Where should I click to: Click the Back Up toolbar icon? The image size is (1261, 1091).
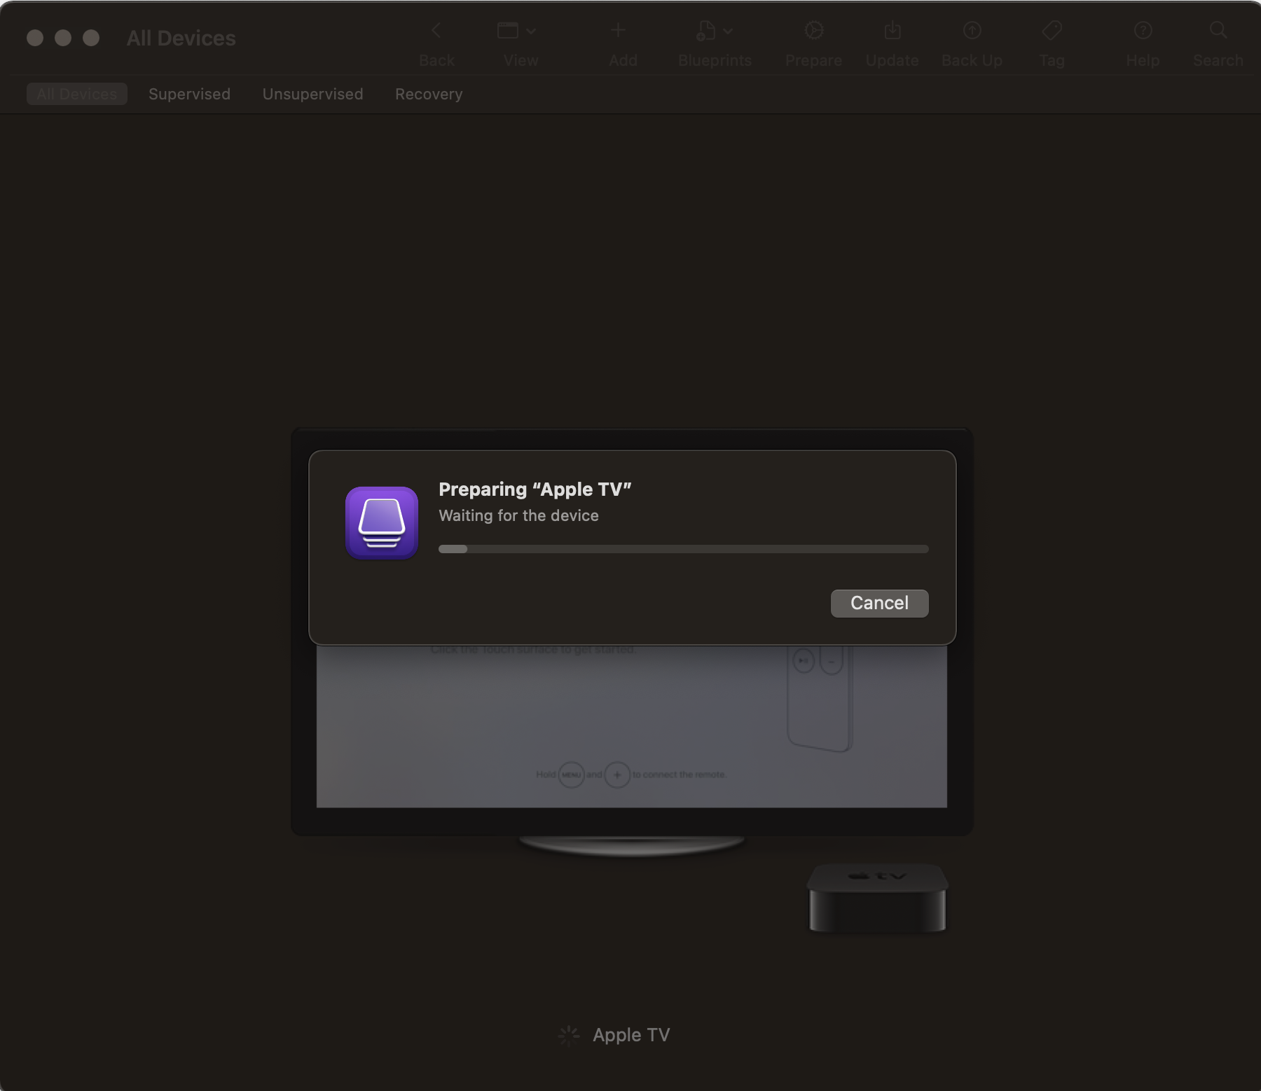point(972,30)
